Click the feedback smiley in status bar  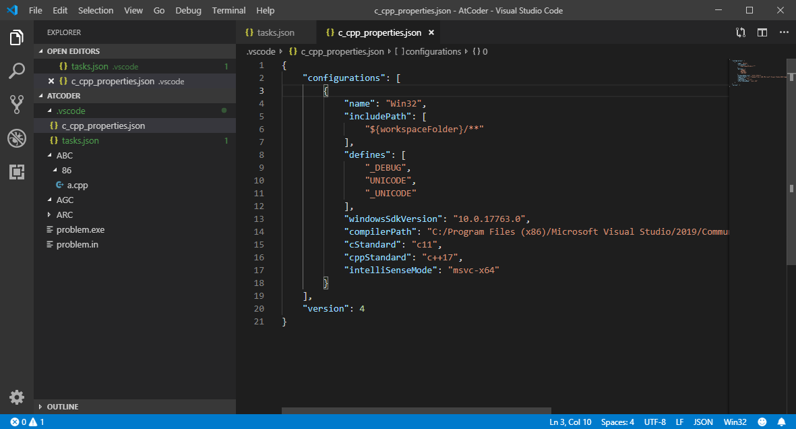pos(762,422)
